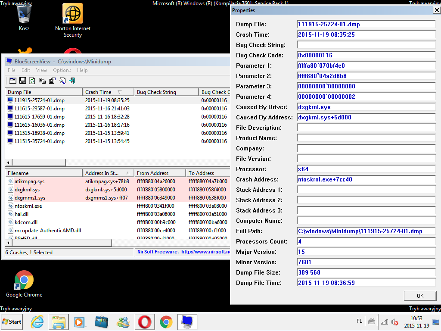
Task: Click the Start button
Action: 12,322
